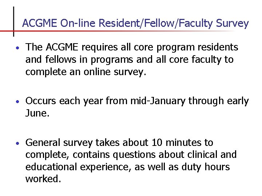Click the word "June."
Screen dimensions: 262x196
point(37,114)
